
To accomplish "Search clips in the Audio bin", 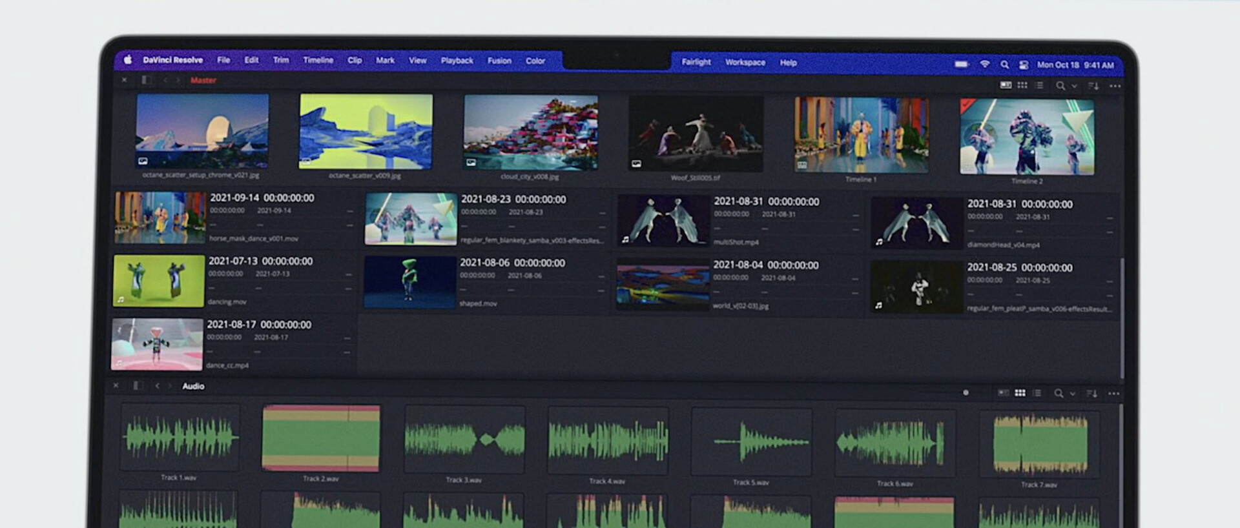I will point(1059,393).
